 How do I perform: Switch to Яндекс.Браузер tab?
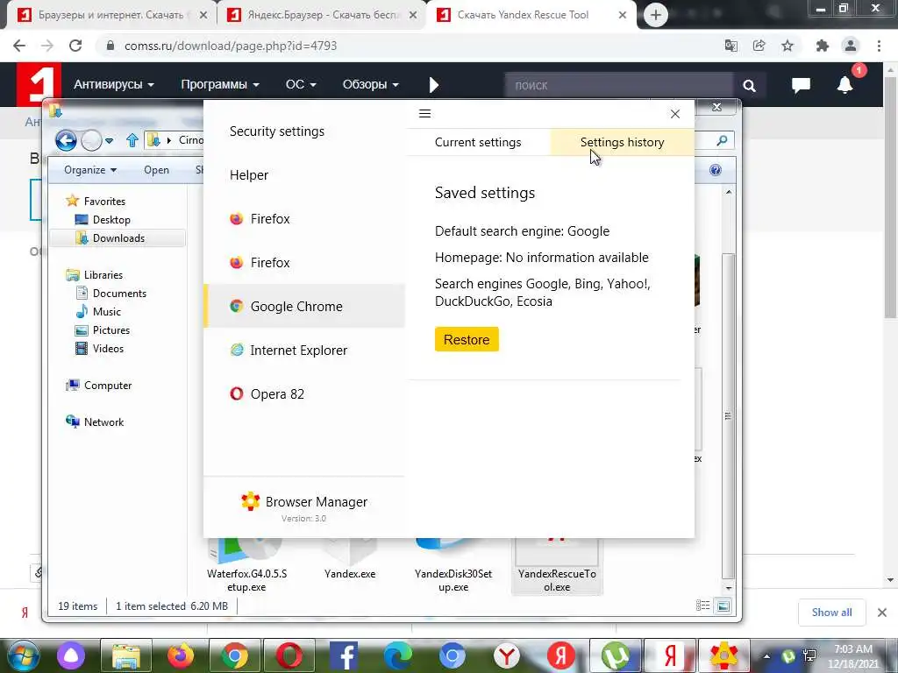[x=322, y=15]
